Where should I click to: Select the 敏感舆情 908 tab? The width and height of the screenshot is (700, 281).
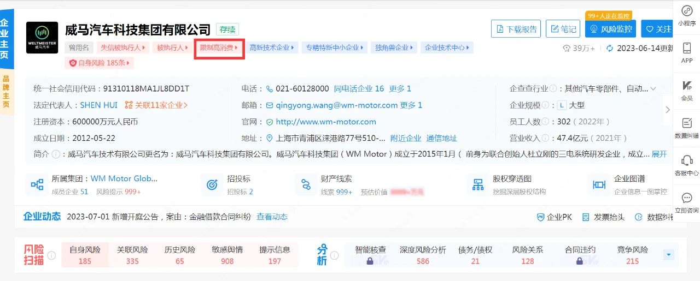tap(227, 255)
